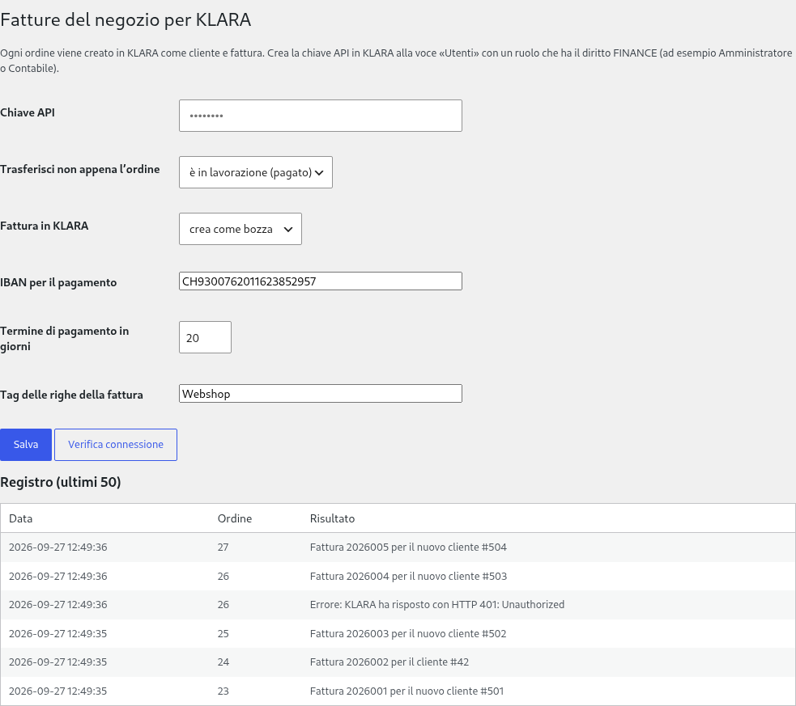Select 'Fattura 2026004 per il nuovo cliente #503'
Screen dimensions: 796x706
pos(408,577)
